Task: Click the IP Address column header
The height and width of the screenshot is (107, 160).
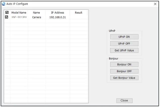Action: click(58, 13)
